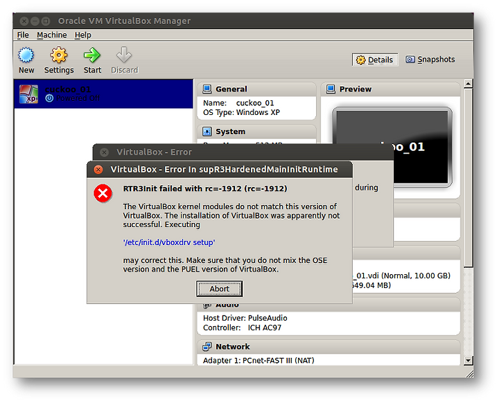Click the Details gear icon
The width and height of the screenshot is (499, 403).
360,60
